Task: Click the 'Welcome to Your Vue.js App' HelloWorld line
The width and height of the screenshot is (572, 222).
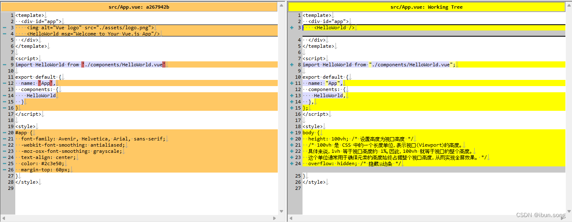Action: (147, 34)
